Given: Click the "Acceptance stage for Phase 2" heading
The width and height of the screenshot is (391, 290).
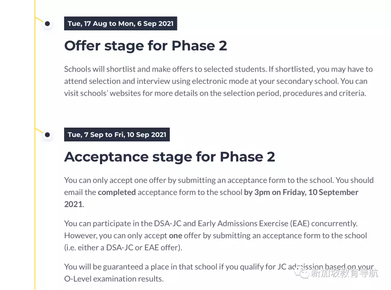Looking at the screenshot, I should click(169, 157).
